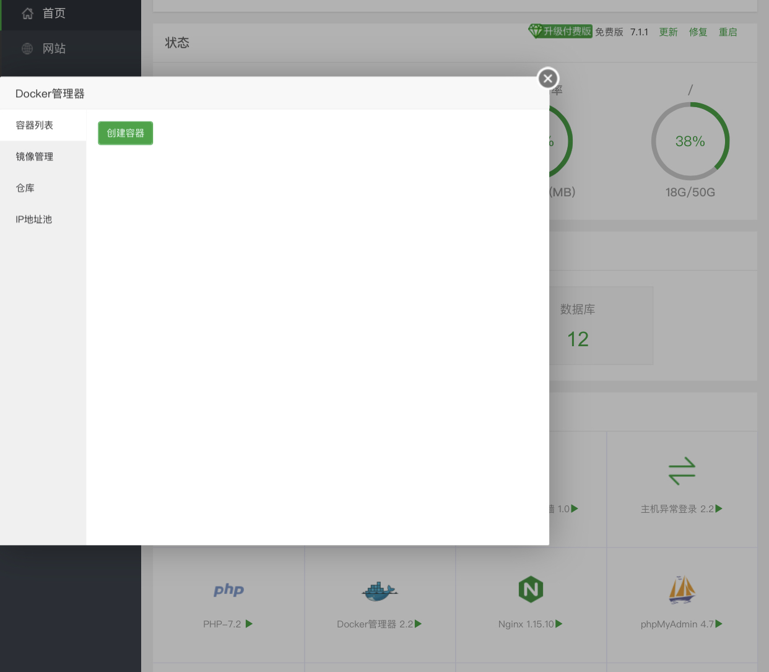Click the version number 7.1.1
The height and width of the screenshot is (672, 769).
click(639, 32)
